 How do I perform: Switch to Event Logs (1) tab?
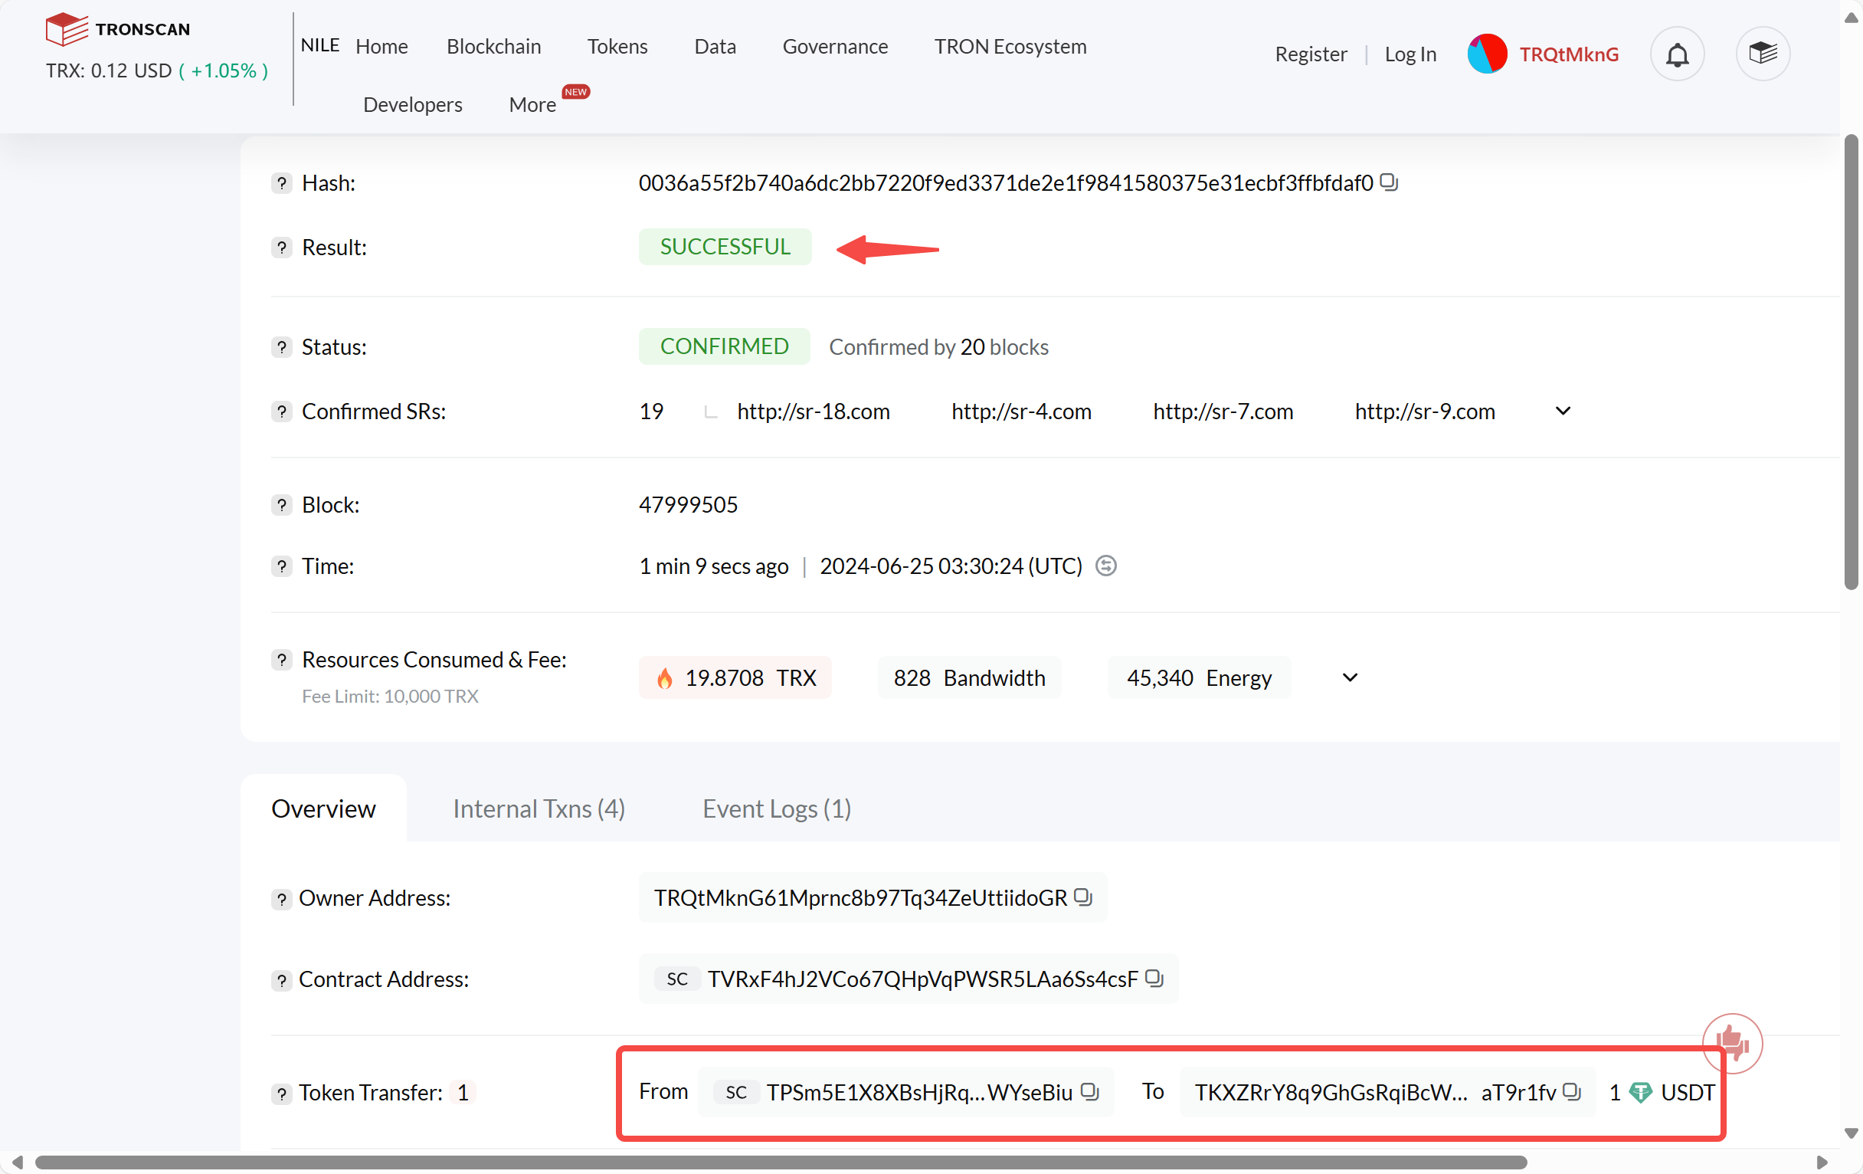click(x=776, y=808)
